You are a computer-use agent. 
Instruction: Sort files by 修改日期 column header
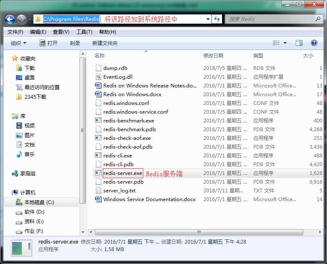[213, 56]
